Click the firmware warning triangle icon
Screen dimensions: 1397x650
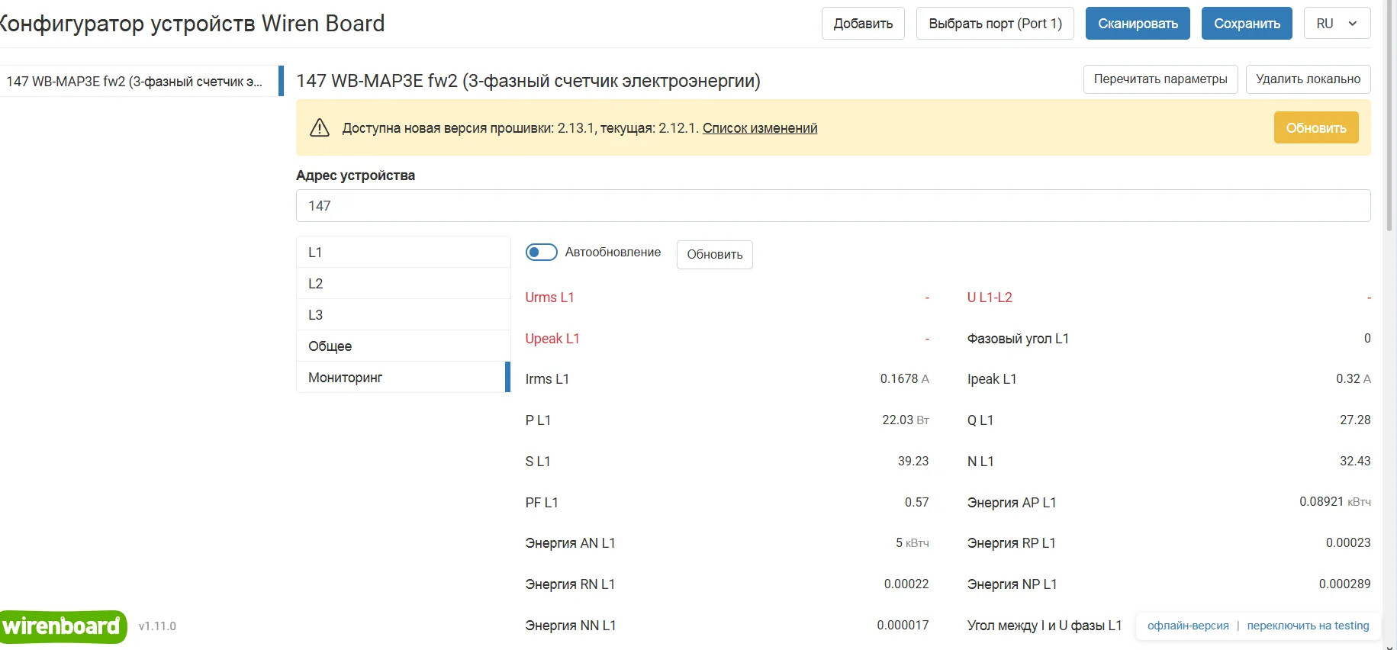point(320,128)
